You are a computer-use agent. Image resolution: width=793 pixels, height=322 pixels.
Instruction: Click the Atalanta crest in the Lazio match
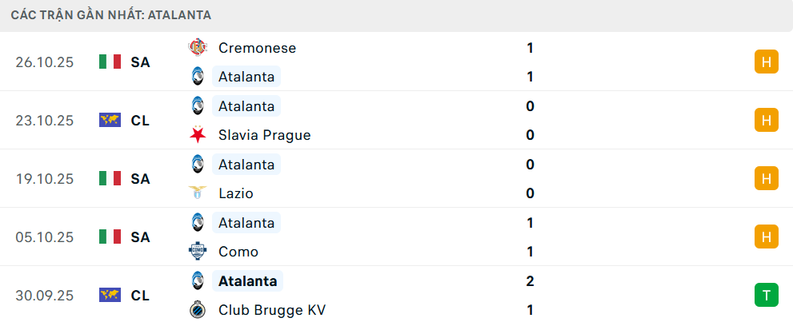pos(197,165)
